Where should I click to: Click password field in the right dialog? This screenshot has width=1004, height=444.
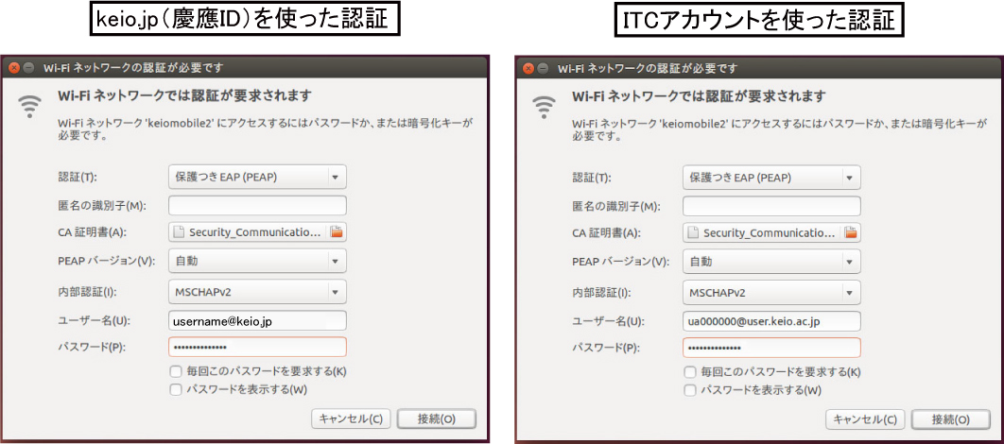(x=771, y=348)
